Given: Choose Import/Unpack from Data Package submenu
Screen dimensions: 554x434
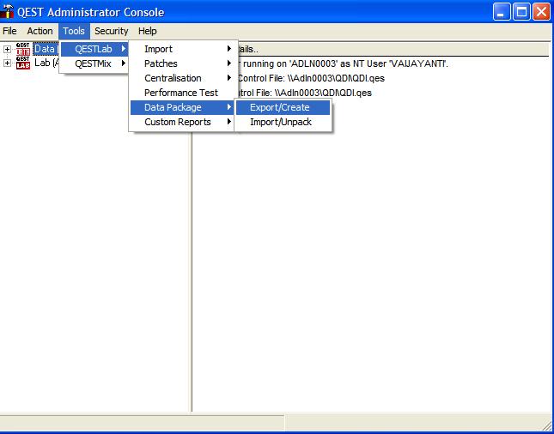Looking at the screenshot, I should pos(280,122).
